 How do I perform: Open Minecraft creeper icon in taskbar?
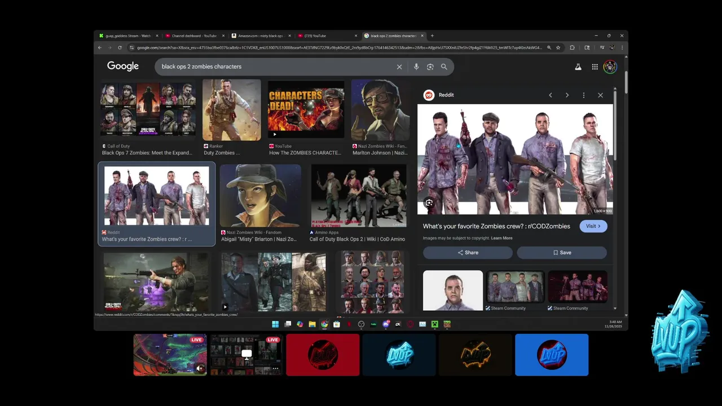(x=435, y=324)
